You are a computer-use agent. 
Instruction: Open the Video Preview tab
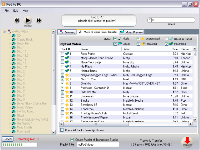tap(132, 32)
